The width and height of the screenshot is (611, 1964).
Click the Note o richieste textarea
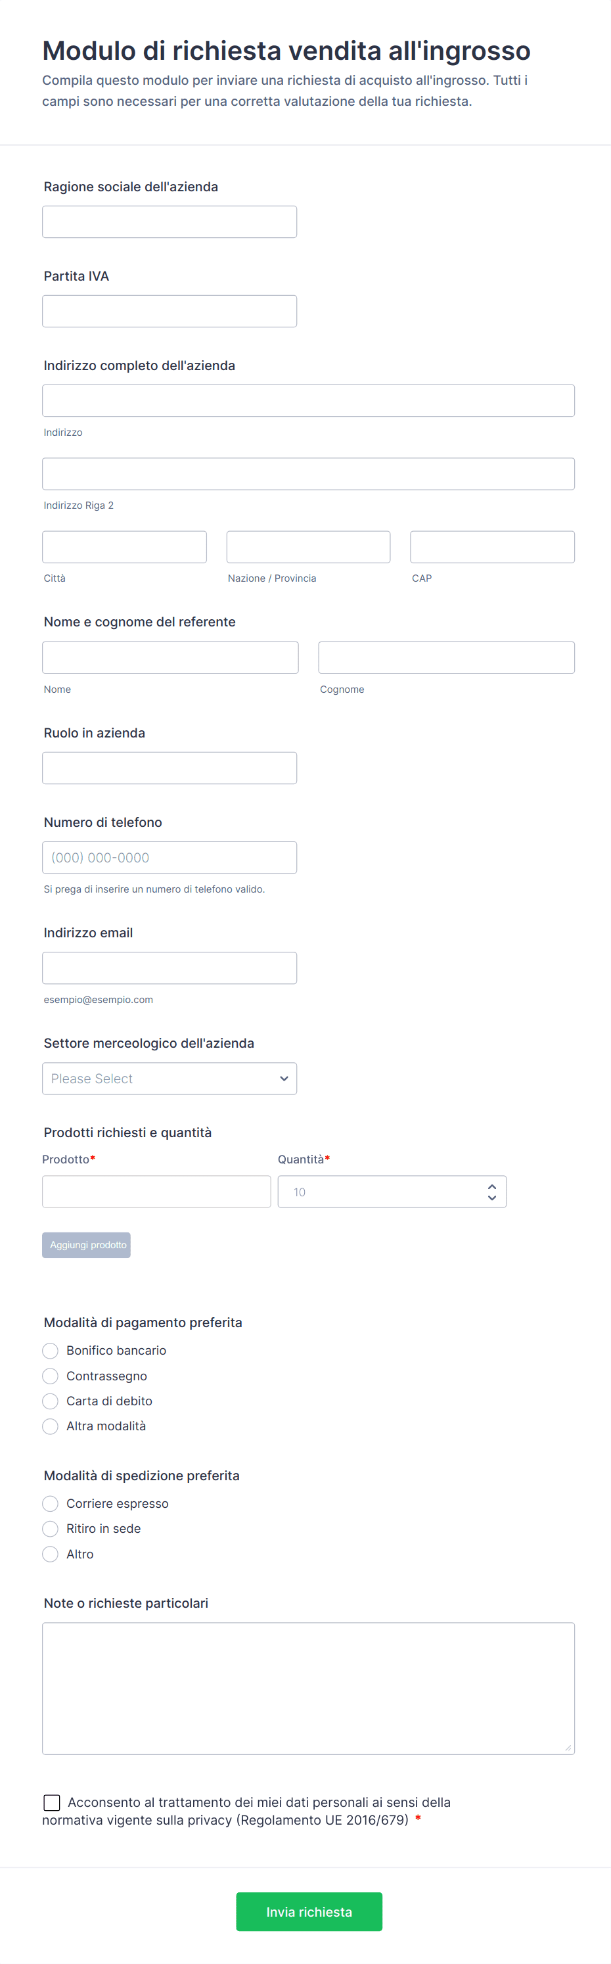pos(307,1688)
